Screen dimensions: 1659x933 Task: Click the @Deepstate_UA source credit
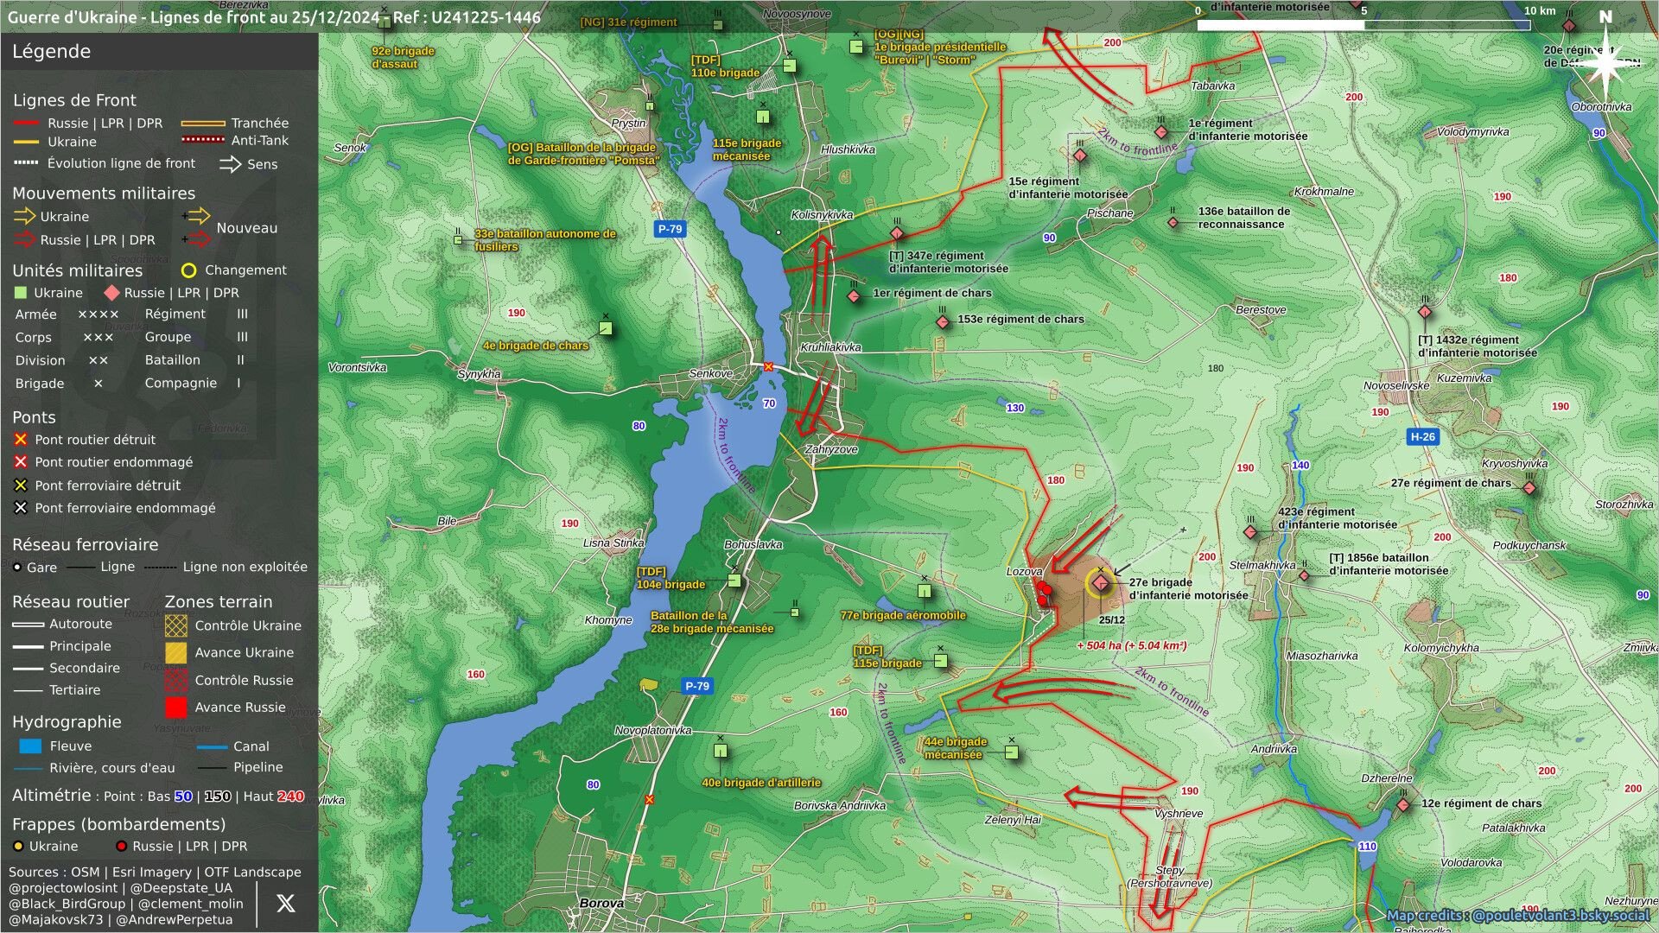tap(181, 888)
